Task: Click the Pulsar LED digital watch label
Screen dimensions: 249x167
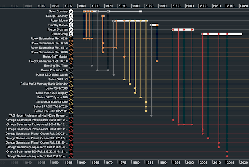Action: pyautogui.click(x=52, y=75)
